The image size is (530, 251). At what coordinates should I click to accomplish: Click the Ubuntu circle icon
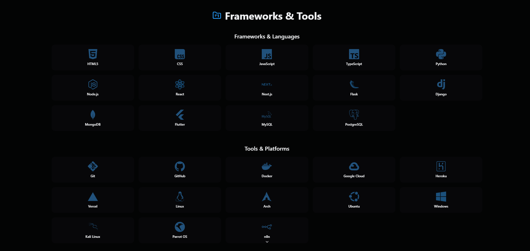point(354,197)
